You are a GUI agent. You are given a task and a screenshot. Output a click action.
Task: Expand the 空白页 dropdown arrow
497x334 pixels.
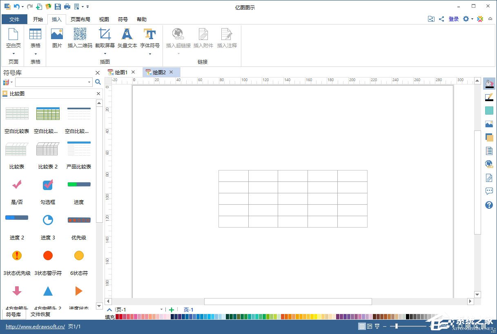(13, 54)
